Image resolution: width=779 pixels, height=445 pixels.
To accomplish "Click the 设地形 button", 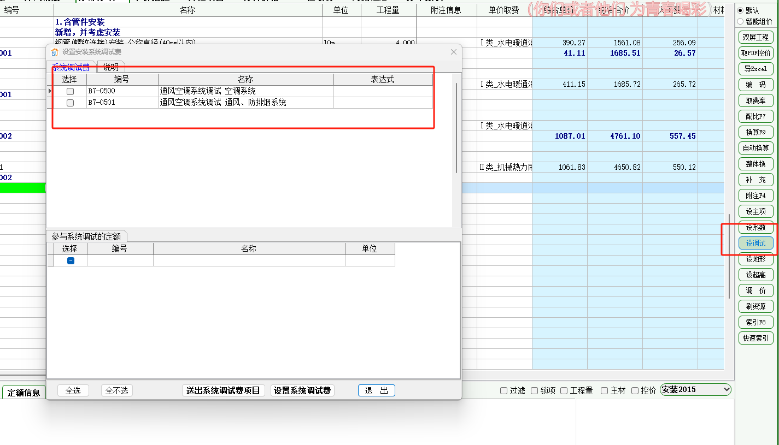I will tap(756, 259).
